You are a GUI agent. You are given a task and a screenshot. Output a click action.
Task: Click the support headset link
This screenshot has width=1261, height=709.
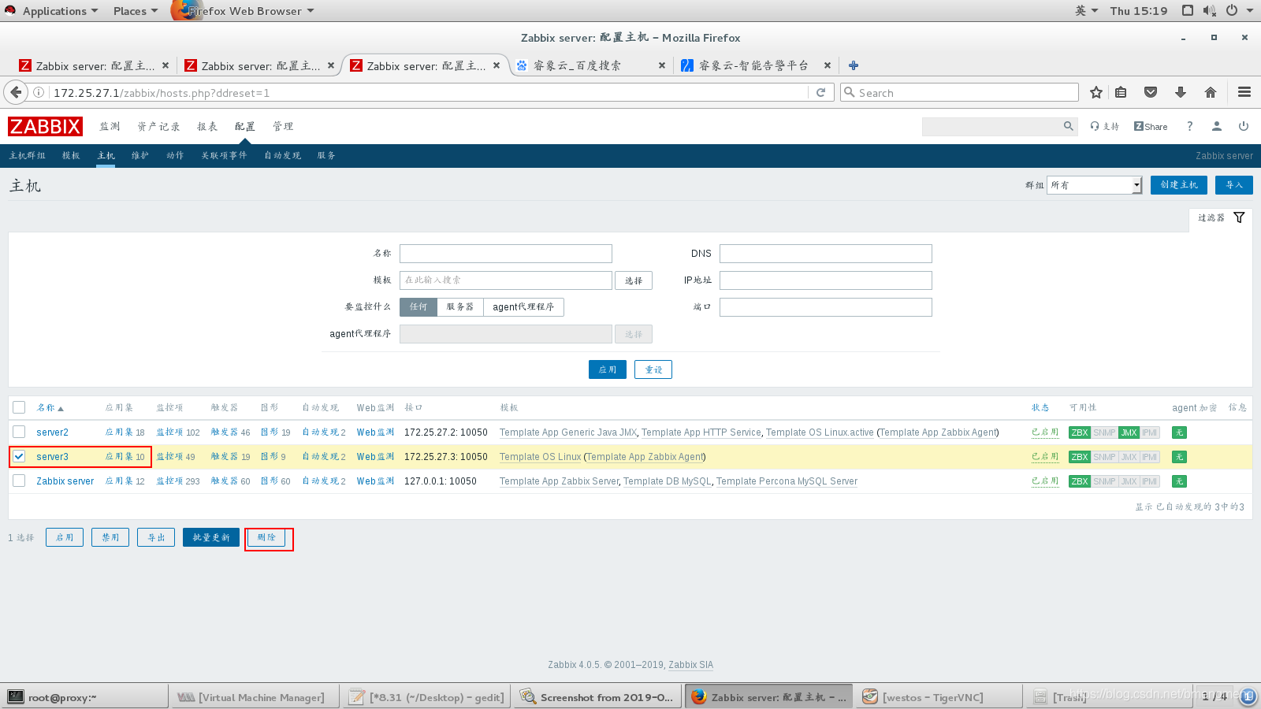coord(1105,126)
